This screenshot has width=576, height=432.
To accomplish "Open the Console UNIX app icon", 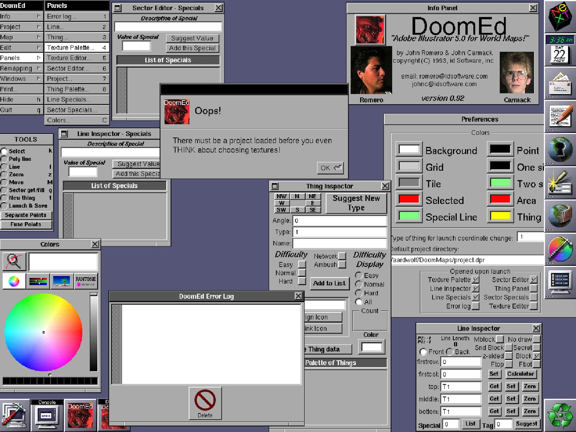I will pyautogui.click(x=47, y=415).
